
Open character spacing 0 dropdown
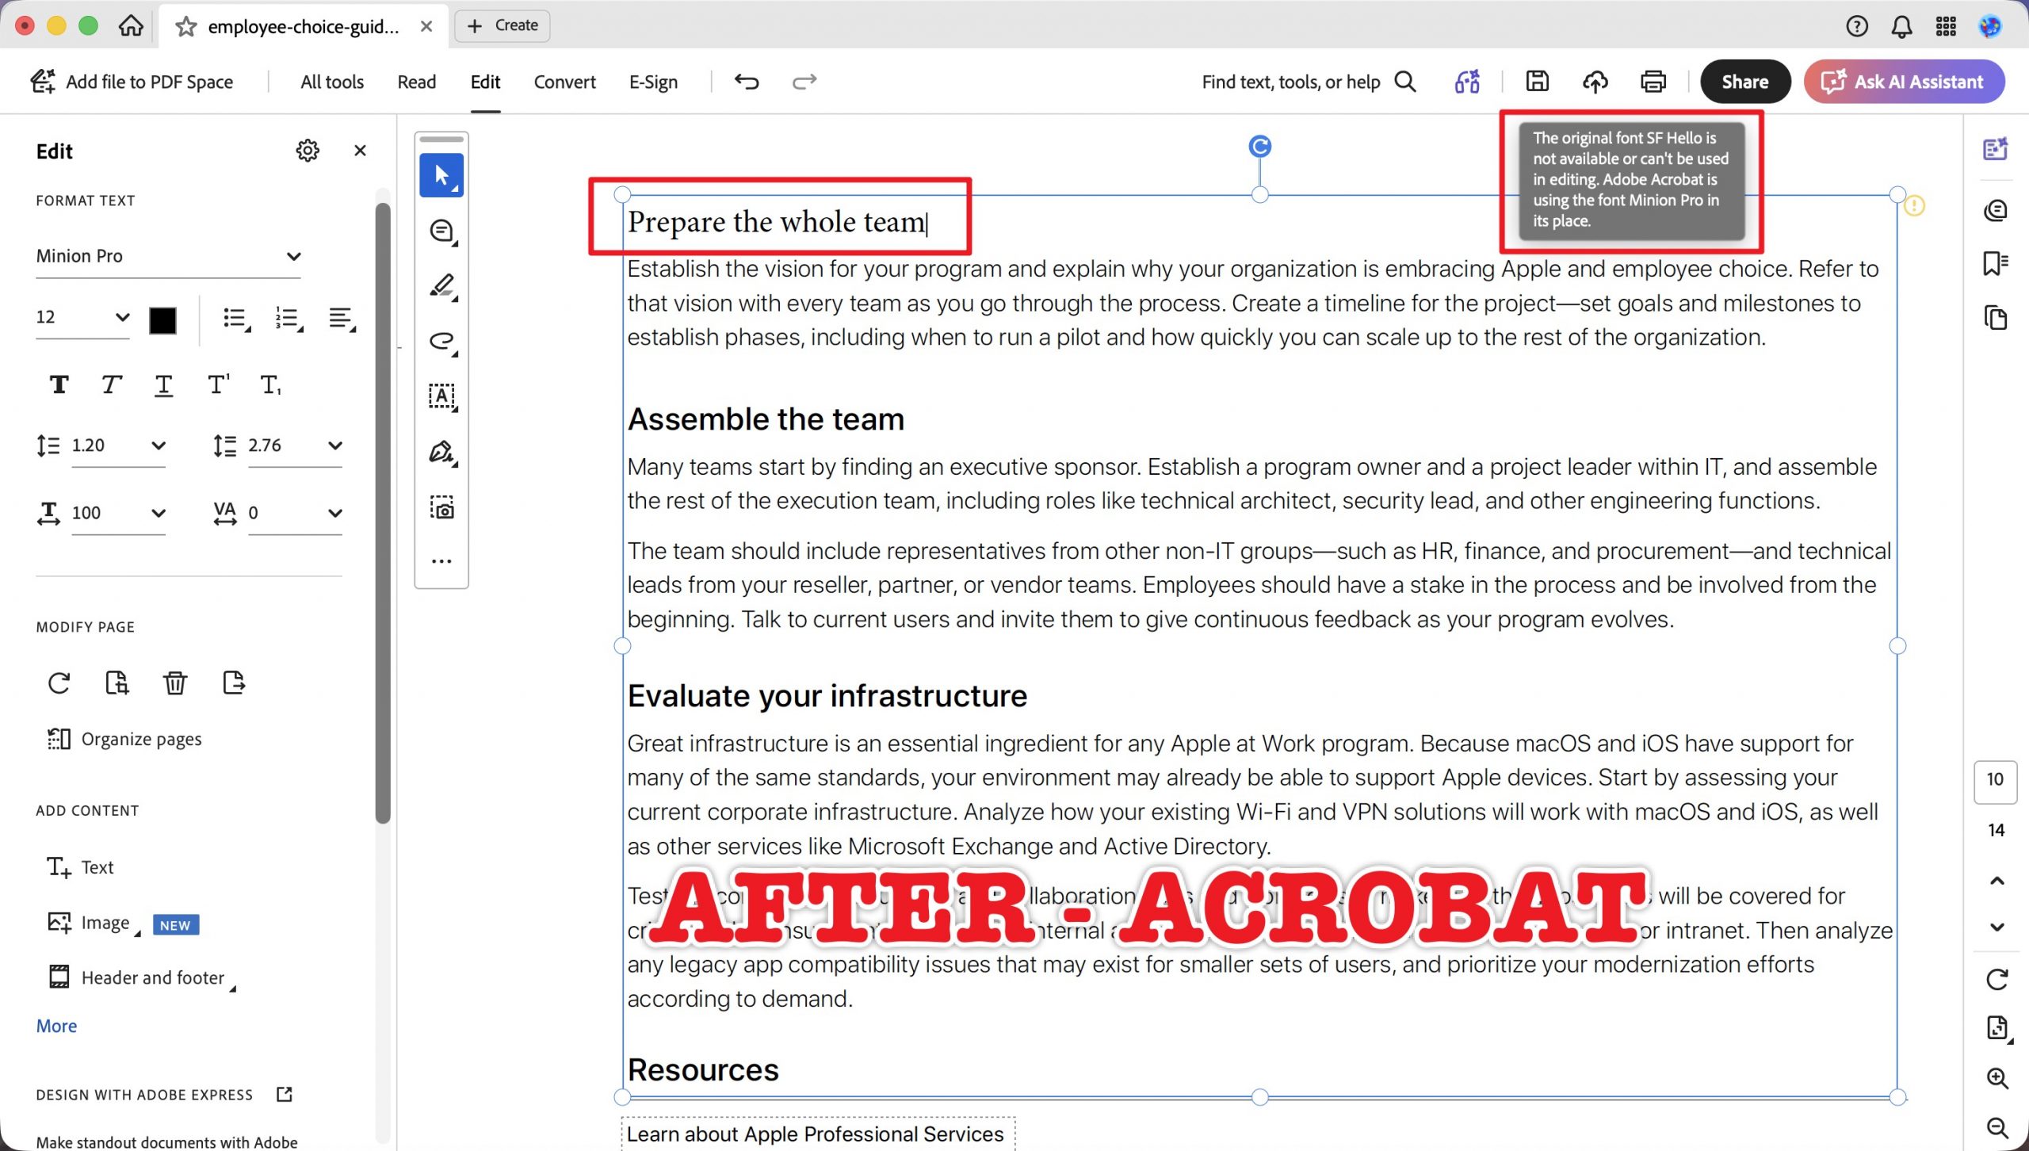[x=295, y=513]
